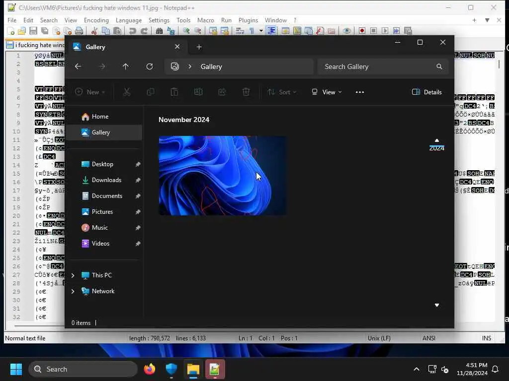Expand breadcrumb chevron before Gallery
Viewport: 509px width, 381px height.
coord(190,66)
